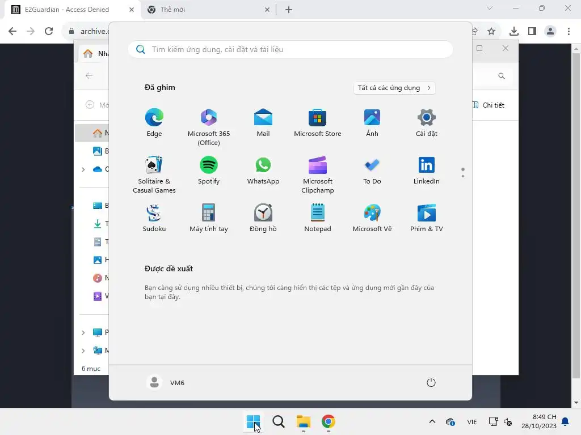Viewport: 581px width, 435px height.
Task: Click File Explorer back arrow
Action: [89, 76]
